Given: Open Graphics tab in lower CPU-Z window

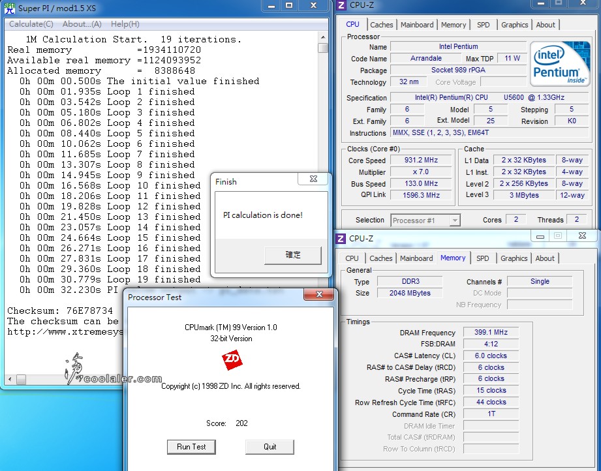Looking at the screenshot, I should coord(514,258).
